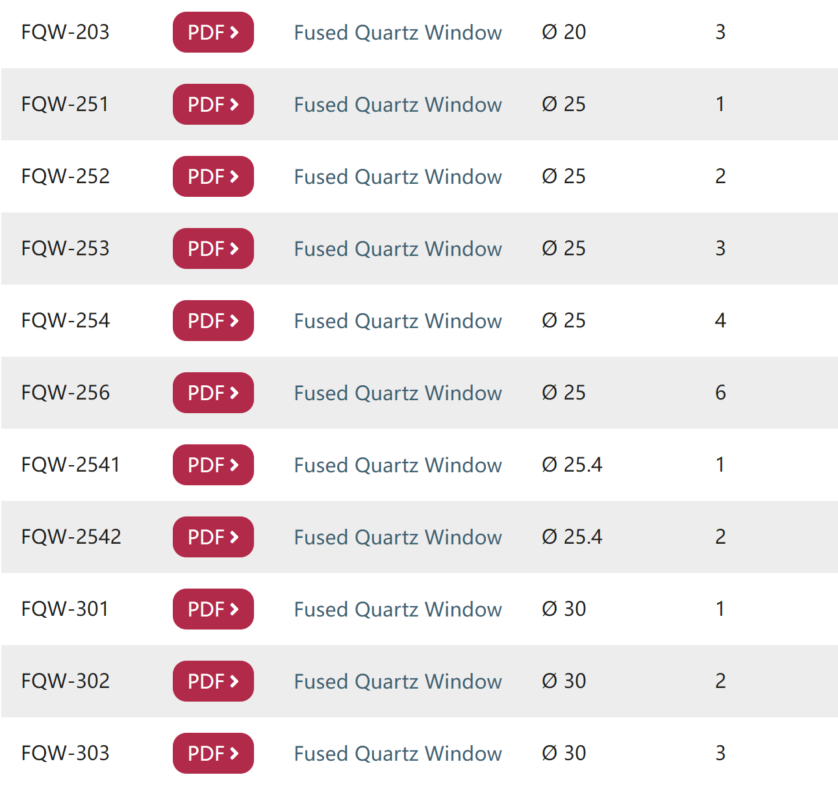Click Fused Quartz Window link for FQW-303
The image size is (838, 788).
click(x=398, y=754)
